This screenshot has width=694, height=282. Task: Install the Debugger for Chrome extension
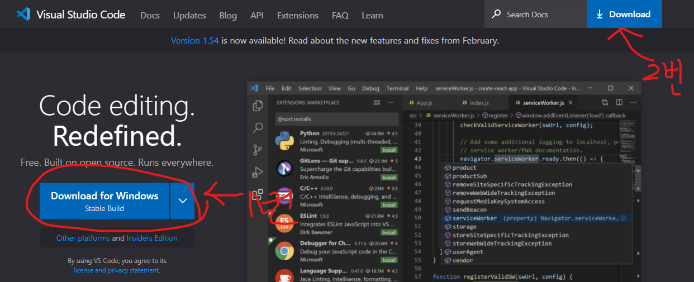click(x=389, y=260)
